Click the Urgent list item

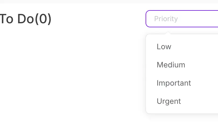coord(169,101)
